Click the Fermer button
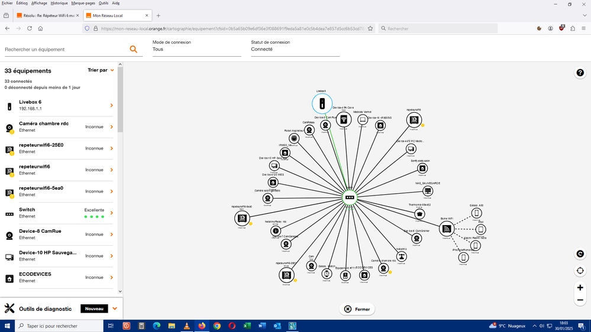Image resolution: width=591 pixels, height=332 pixels. point(357,309)
